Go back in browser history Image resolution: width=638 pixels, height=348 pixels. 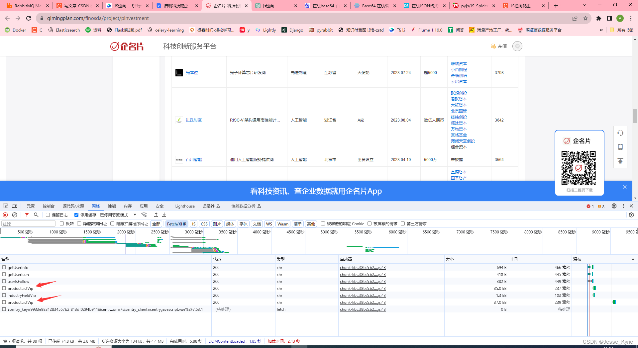pos(7,18)
